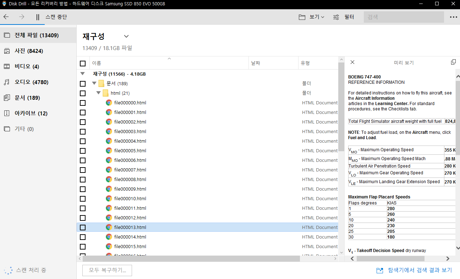Click the 문서 folder icon in tree

click(101, 83)
